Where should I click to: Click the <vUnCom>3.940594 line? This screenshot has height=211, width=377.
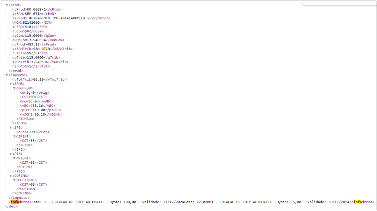(x=38, y=40)
